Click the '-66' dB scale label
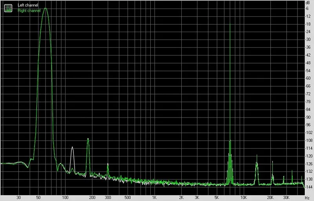 point(308,86)
